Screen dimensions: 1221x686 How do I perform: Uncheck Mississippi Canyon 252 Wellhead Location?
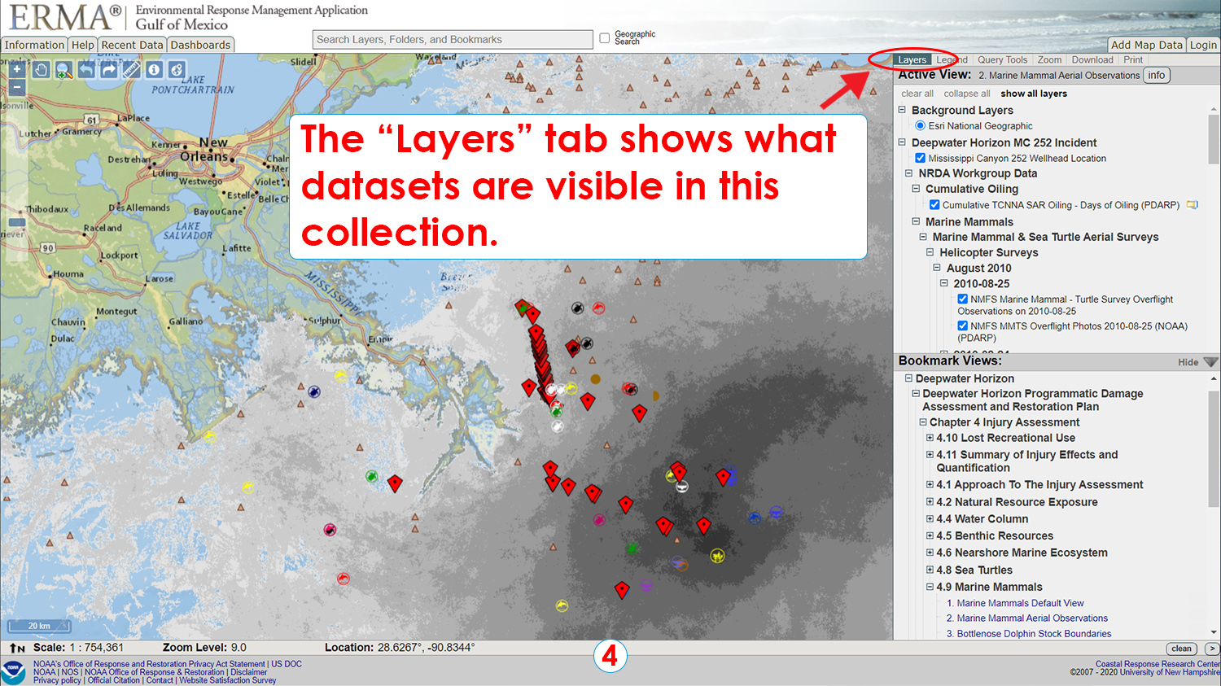(x=920, y=158)
